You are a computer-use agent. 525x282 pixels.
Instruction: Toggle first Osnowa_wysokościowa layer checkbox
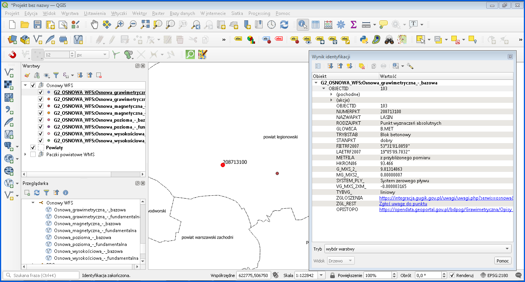coord(41,134)
